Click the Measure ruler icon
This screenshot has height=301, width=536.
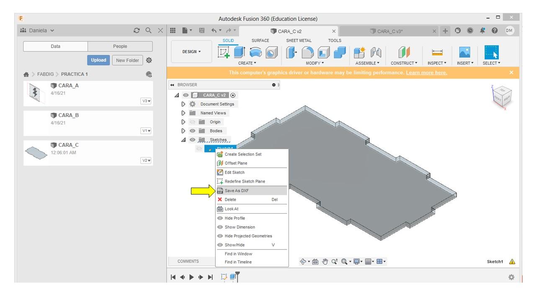click(x=438, y=52)
